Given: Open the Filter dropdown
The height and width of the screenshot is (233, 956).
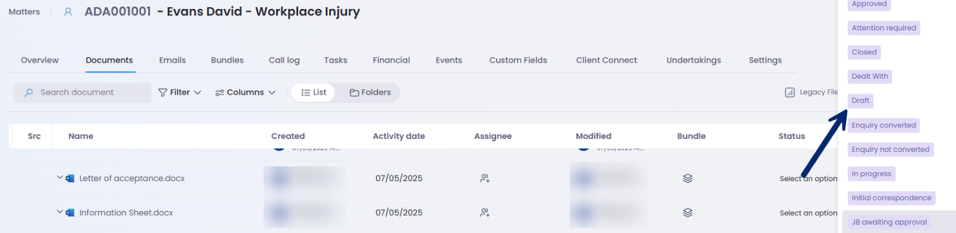Looking at the screenshot, I should pyautogui.click(x=179, y=92).
